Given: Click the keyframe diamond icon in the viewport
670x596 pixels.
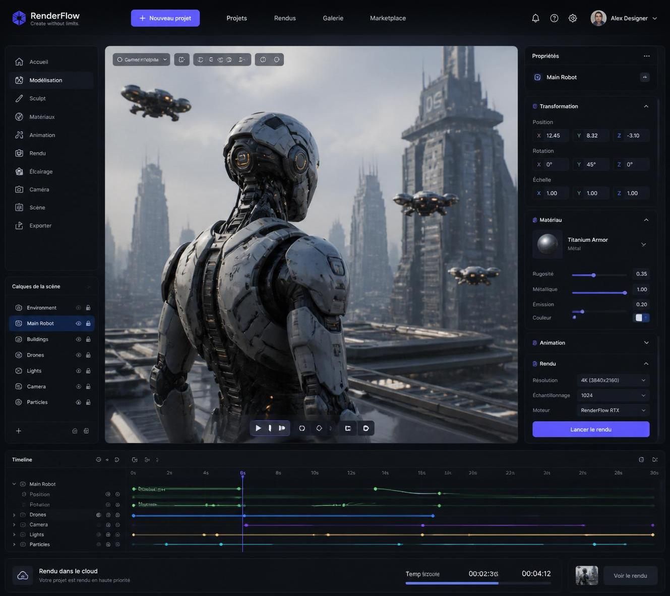Looking at the screenshot, I should click(319, 428).
